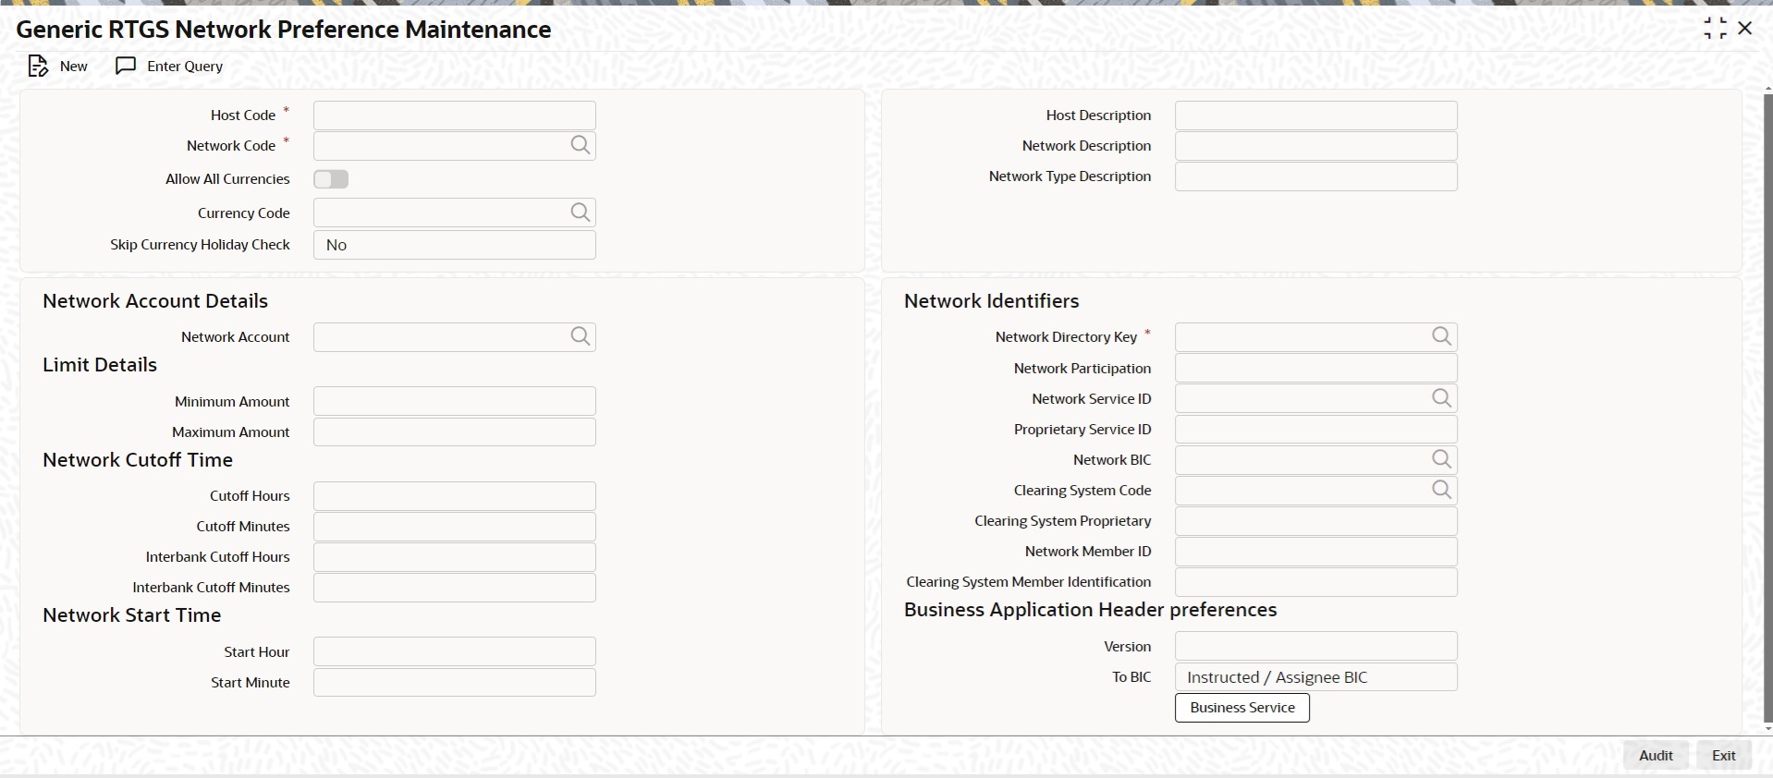This screenshot has width=1773, height=778.
Task: Click the Interbank Cutoff Hours field
Action: pos(455,557)
